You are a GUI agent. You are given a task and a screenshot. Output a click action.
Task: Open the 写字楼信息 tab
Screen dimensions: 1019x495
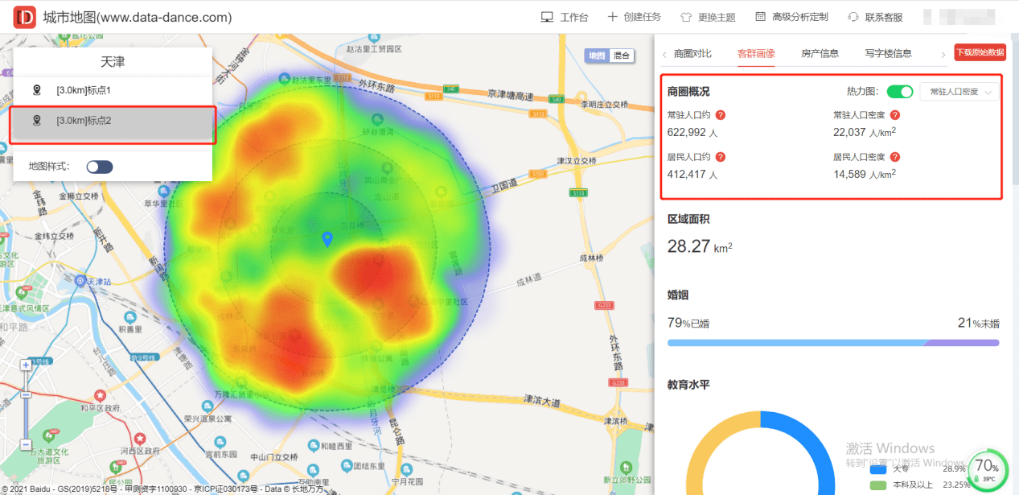point(888,54)
